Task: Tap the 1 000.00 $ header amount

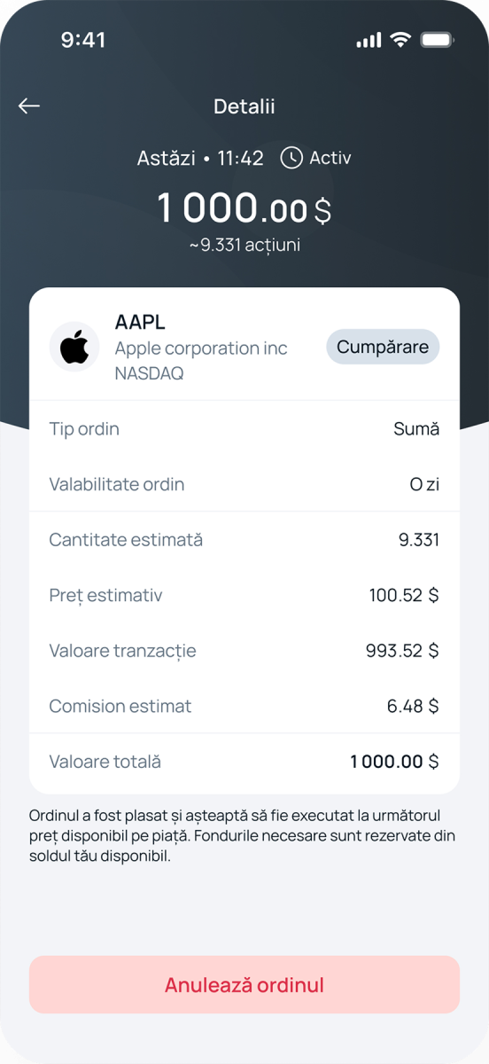Action: pyautogui.click(x=244, y=207)
